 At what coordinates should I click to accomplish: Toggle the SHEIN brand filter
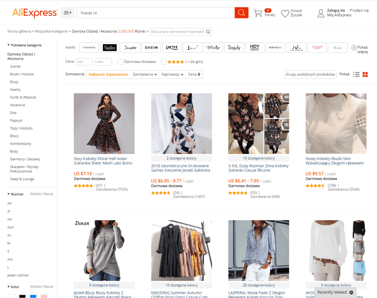click(x=151, y=47)
